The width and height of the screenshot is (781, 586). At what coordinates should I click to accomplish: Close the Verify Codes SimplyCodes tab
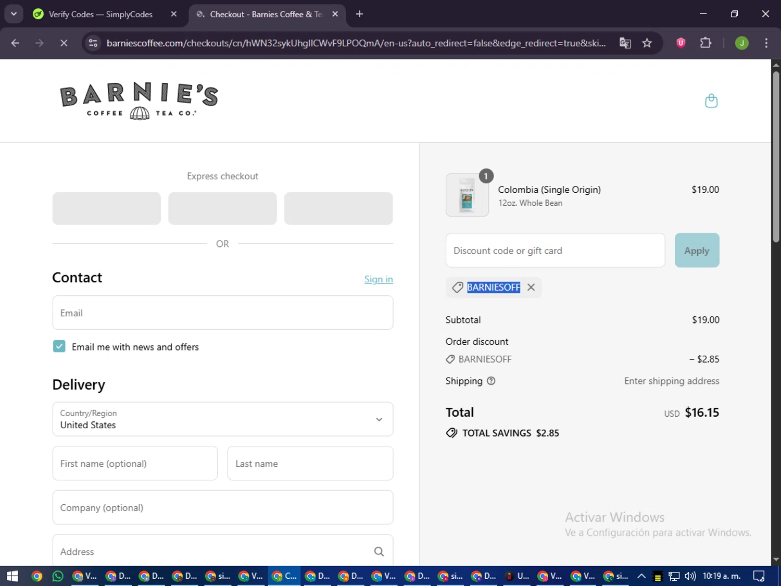[x=174, y=14]
